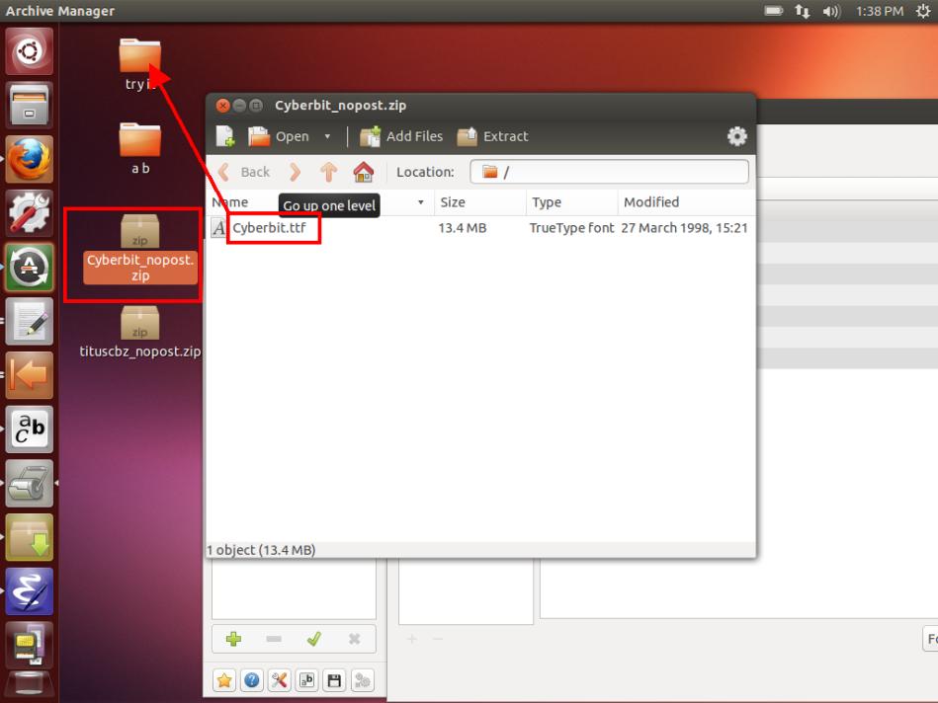The width and height of the screenshot is (938, 703).
Task: Click the Home location icon
Action: 364,172
